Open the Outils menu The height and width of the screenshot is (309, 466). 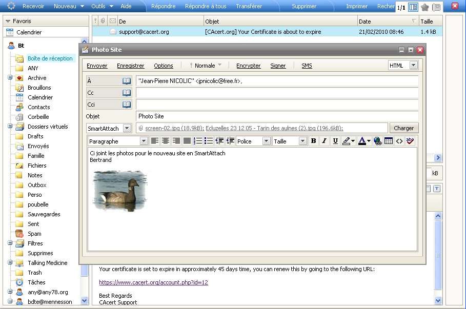point(101,6)
